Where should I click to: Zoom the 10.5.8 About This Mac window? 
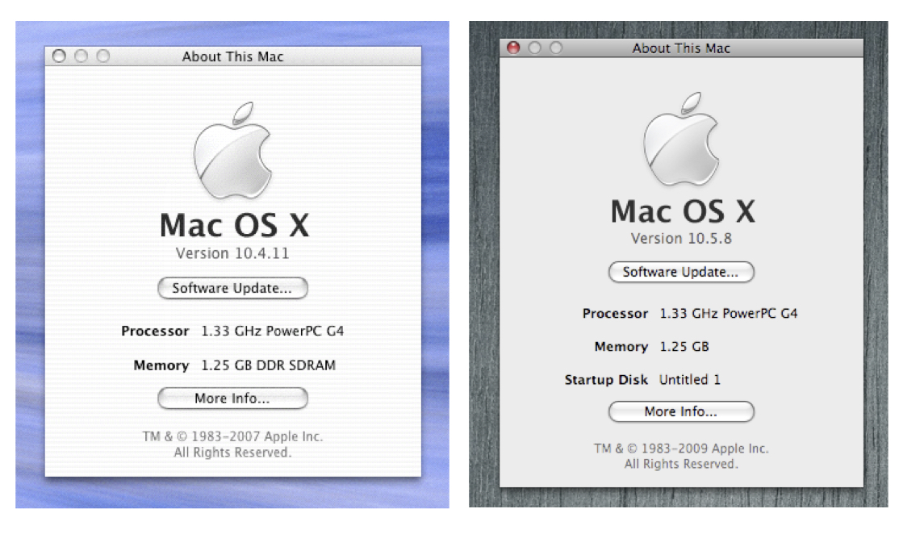point(556,48)
